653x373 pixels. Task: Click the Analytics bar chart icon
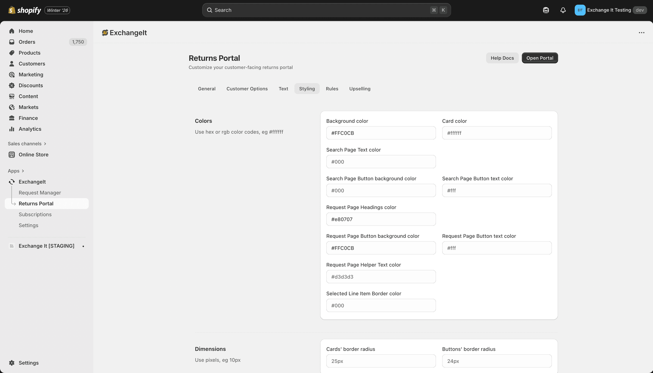[x=12, y=129]
